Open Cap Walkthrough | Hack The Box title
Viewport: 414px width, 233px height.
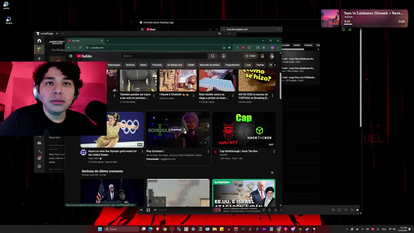pos(239,151)
